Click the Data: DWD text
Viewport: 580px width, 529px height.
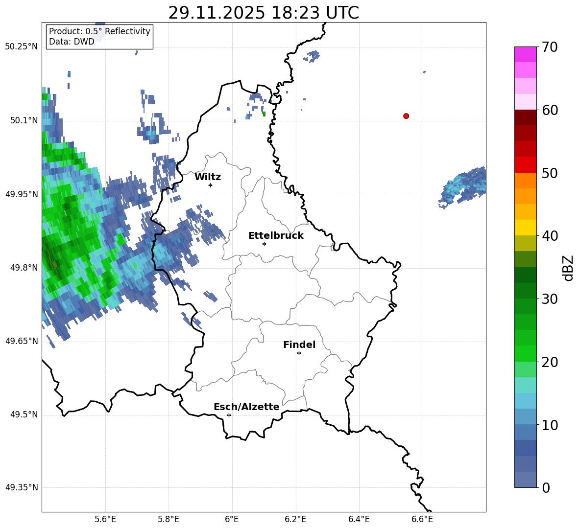click(72, 42)
